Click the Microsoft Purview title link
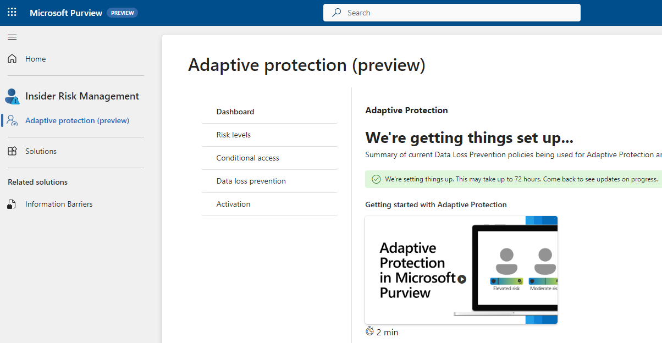Screen dimensions: 662x343 coord(66,13)
